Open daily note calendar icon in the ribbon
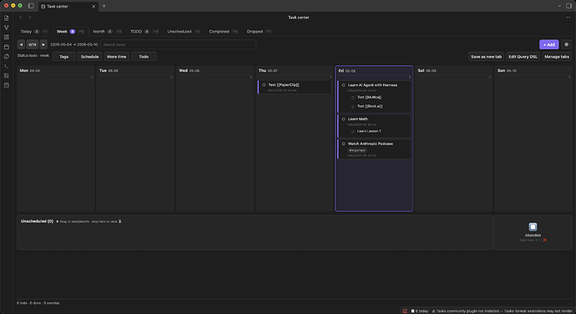Image resolution: width=576 pixels, height=314 pixels. [6, 47]
